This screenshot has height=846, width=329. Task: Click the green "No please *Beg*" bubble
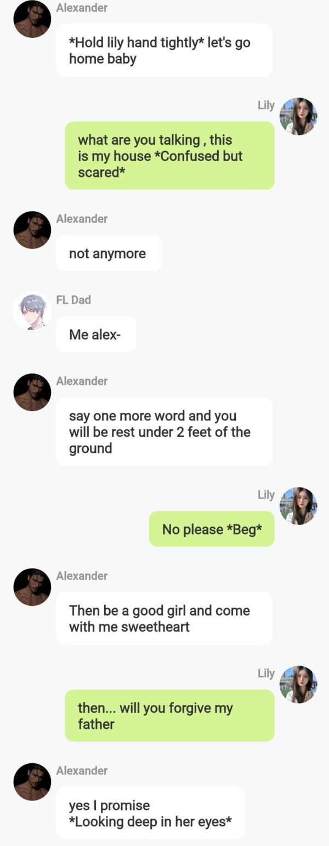(x=212, y=529)
